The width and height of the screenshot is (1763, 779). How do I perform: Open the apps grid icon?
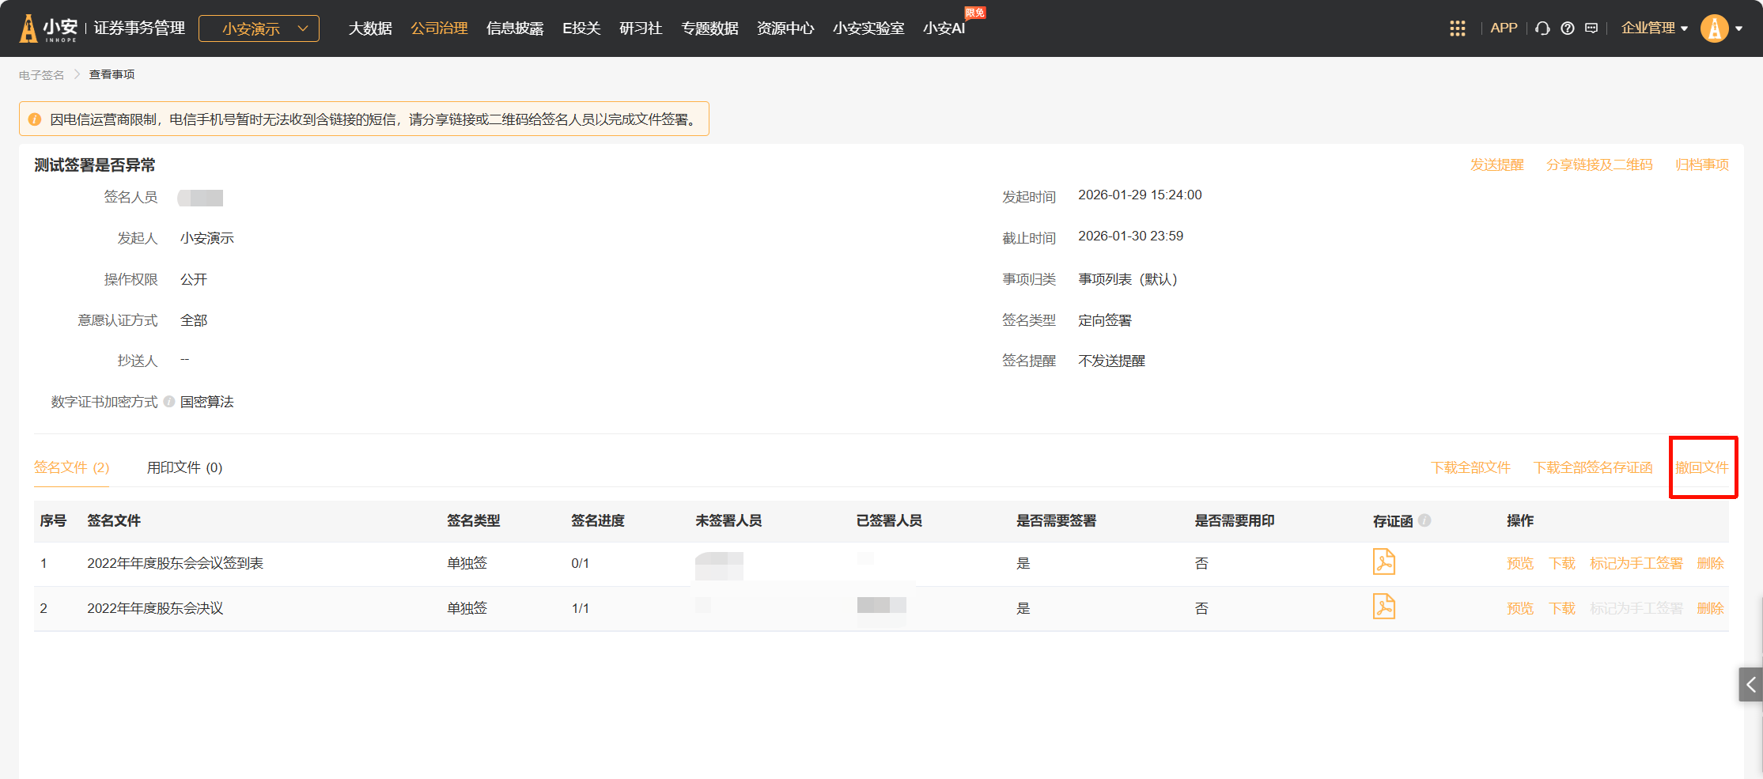1457,28
